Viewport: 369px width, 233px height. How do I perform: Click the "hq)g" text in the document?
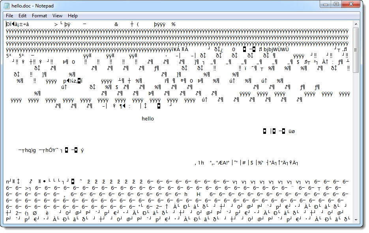click(30, 150)
